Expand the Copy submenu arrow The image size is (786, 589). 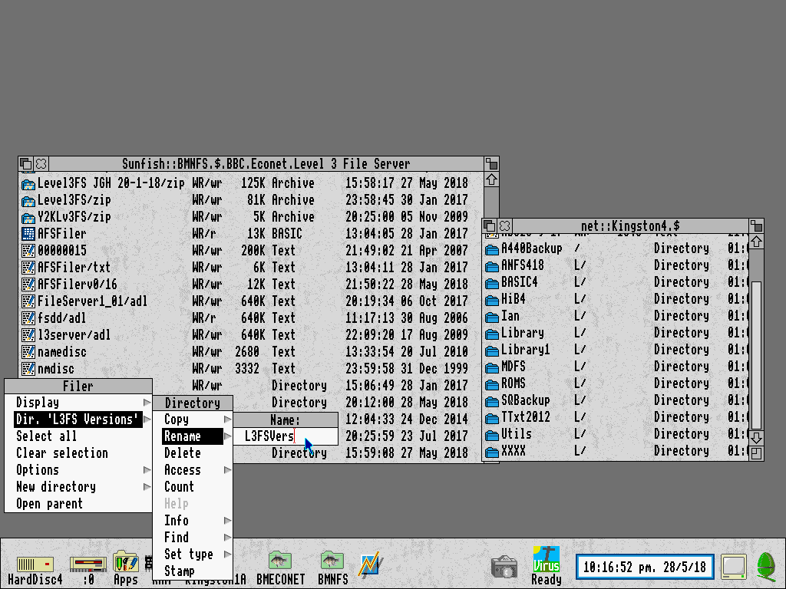[227, 420]
